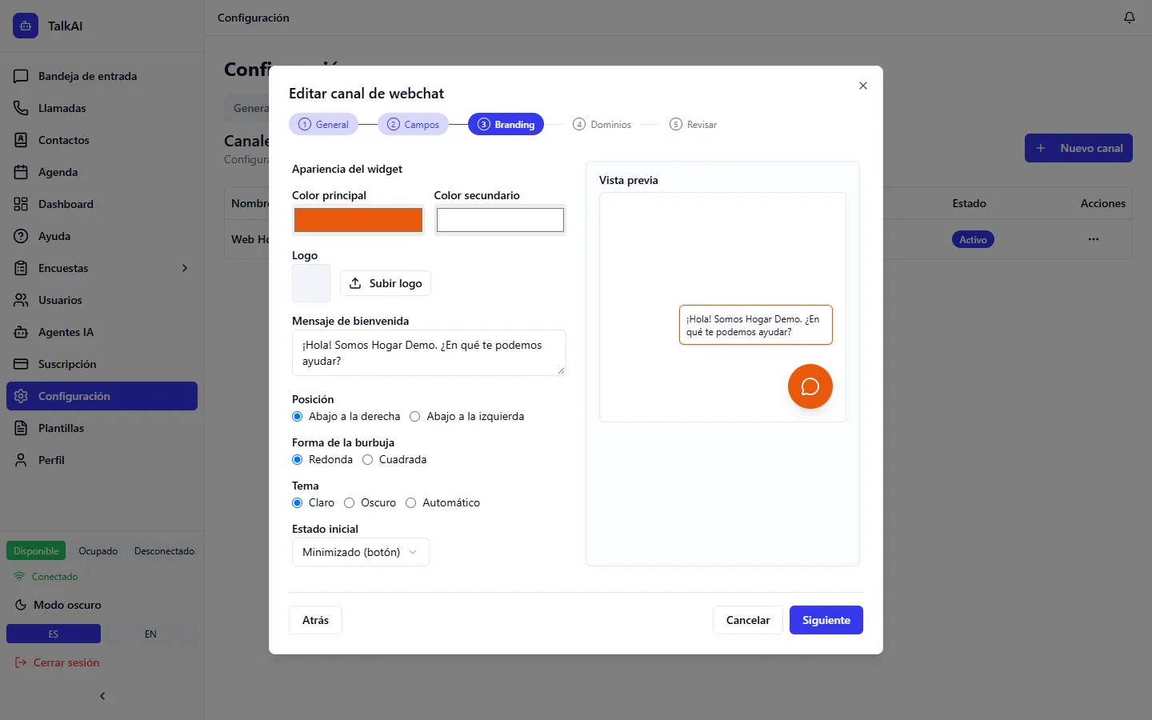Image resolution: width=1152 pixels, height=720 pixels.
Task: Click the Mensaje de bienvenida text area
Action: click(429, 353)
